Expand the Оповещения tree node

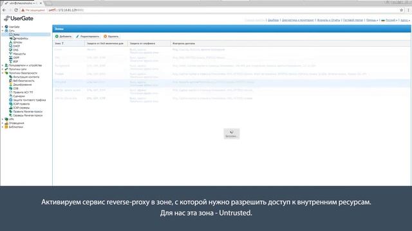point(3,123)
